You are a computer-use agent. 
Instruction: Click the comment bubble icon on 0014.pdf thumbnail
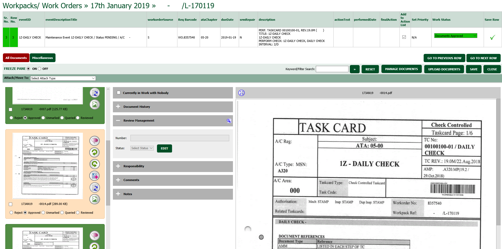[x=94, y=141]
